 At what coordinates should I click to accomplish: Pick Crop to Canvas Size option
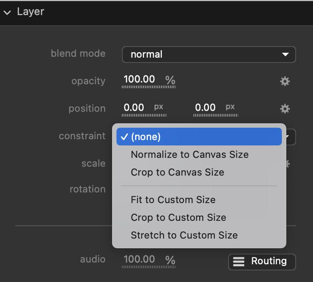(x=177, y=172)
